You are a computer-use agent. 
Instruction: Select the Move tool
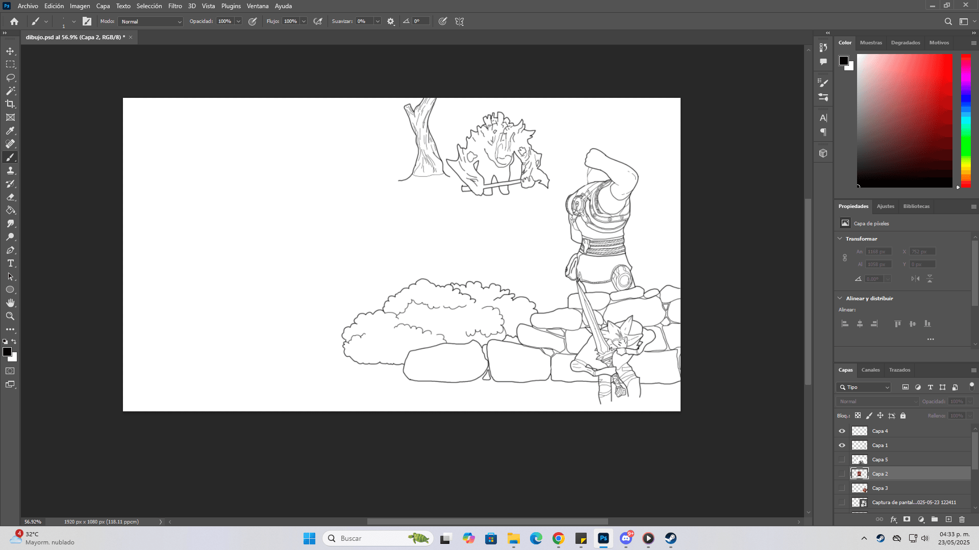[x=10, y=51]
